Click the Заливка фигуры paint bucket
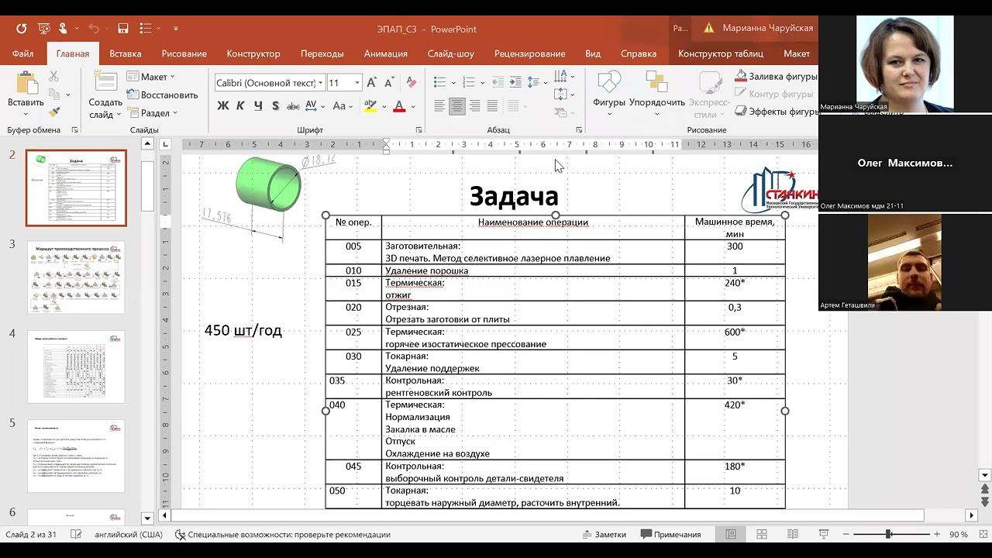The height and width of the screenshot is (558, 992). [741, 76]
